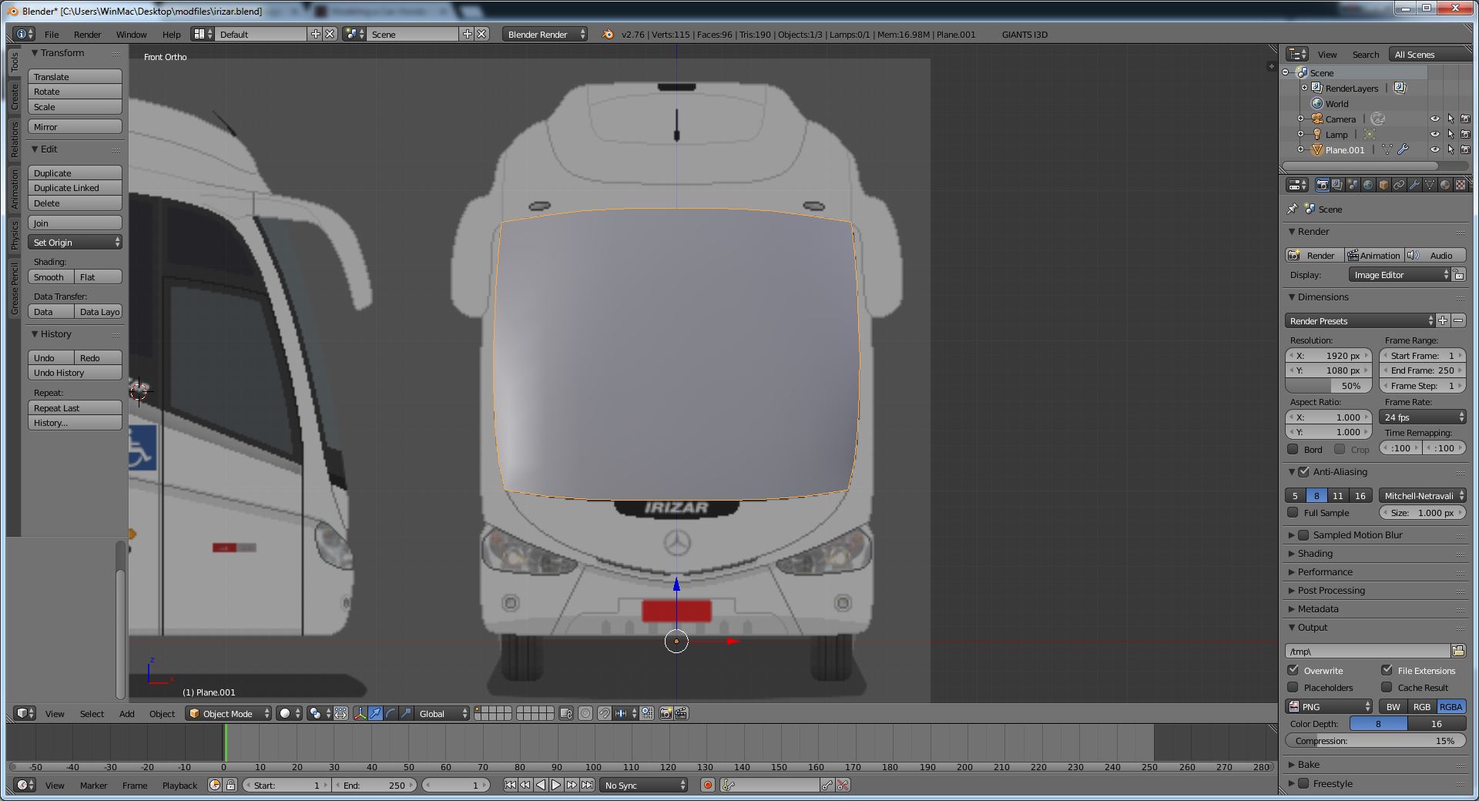
Task: Uncheck the Anti-Aliasing checkbox
Action: click(1303, 471)
